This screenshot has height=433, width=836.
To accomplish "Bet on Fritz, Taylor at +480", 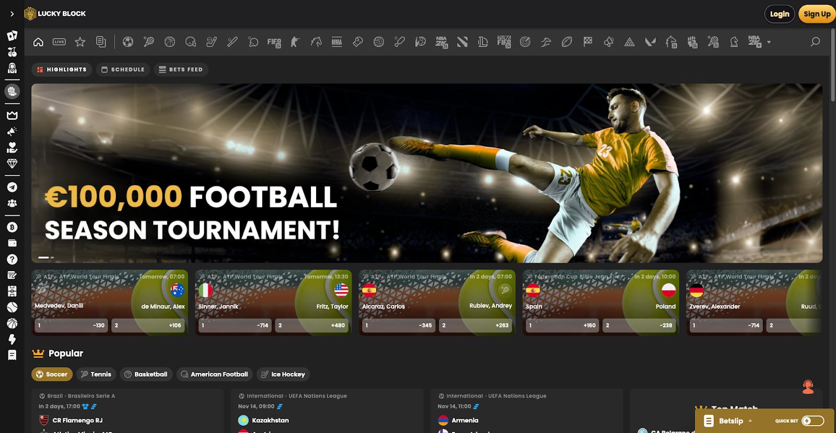I will click(x=311, y=325).
